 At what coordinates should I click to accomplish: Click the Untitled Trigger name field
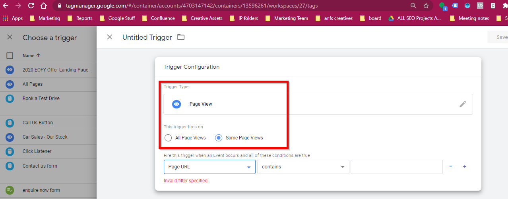pyautogui.click(x=147, y=37)
